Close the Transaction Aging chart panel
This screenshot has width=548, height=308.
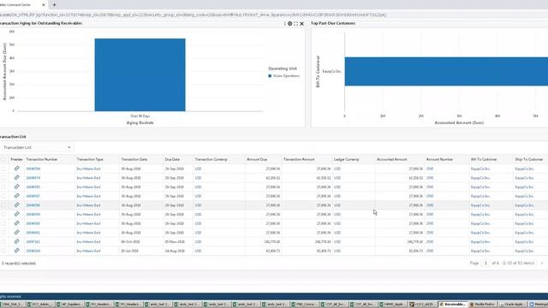point(302,23)
